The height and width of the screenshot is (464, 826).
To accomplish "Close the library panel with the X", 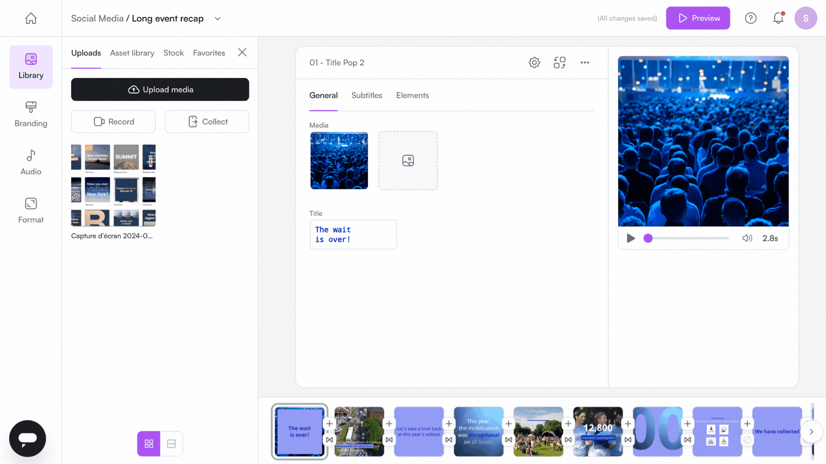I will click(x=242, y=52).
